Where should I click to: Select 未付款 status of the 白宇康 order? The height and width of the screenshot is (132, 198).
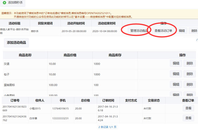click(147, 118)
